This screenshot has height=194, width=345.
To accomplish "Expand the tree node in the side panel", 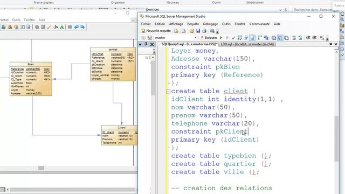I will tap(146, 58).
